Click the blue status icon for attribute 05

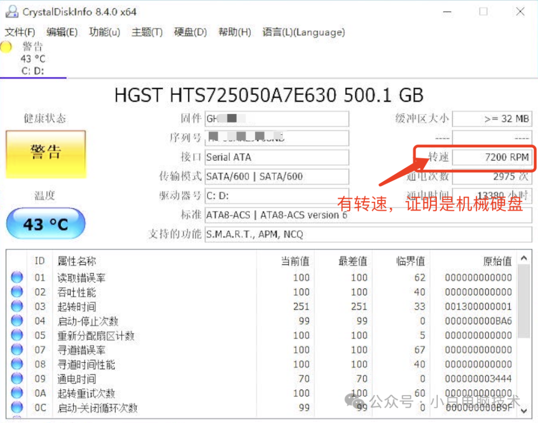17,335
